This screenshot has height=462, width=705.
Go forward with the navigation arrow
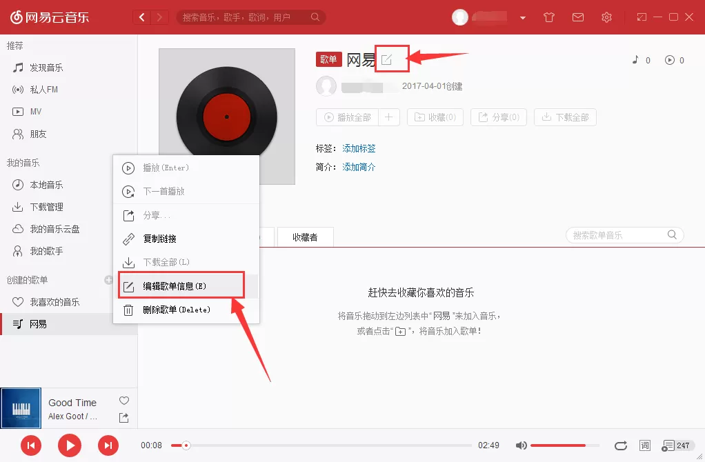click(159, 17)
